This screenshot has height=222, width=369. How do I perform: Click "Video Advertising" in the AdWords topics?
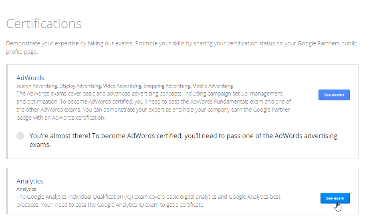(x=122, y=86)
